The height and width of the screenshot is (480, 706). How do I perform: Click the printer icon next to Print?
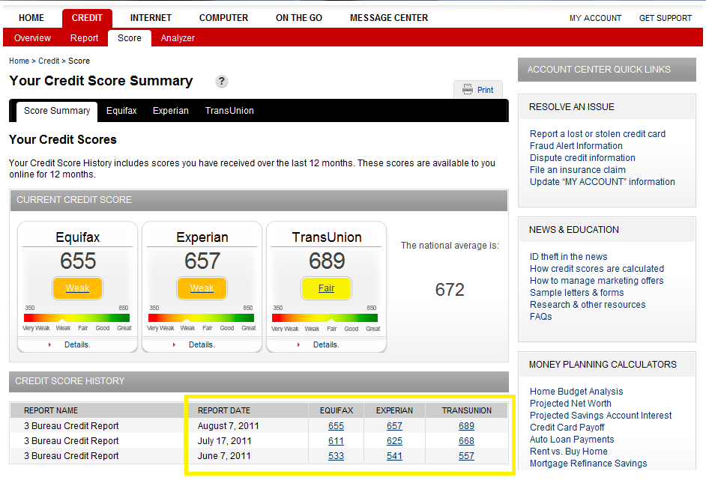pyautogui.click(x=467, y=90)
